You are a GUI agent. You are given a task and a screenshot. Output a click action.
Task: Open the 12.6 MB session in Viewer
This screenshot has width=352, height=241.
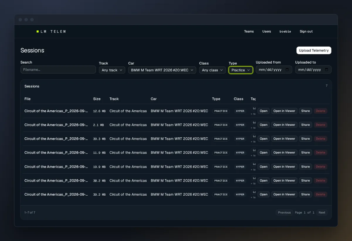(x=284, y=111)
